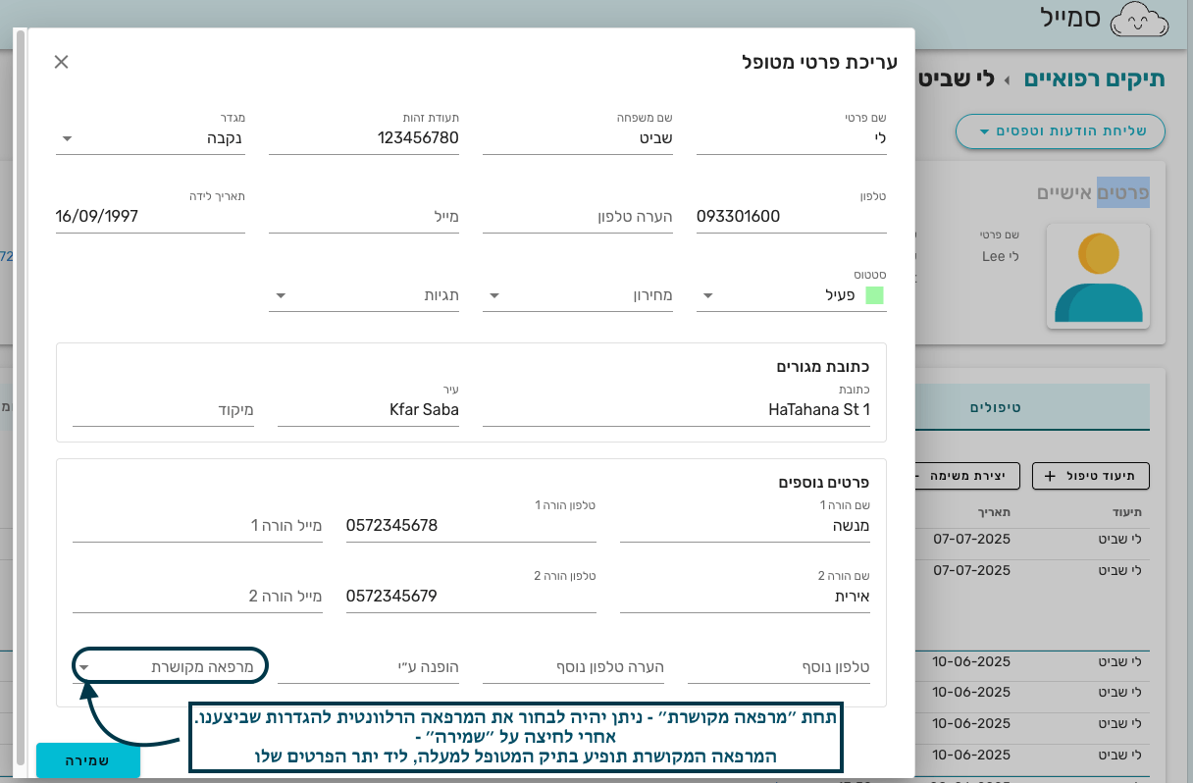Click the parent 2 email field
The height and width of the screenshot is (783, 1193).
point(197,597)
